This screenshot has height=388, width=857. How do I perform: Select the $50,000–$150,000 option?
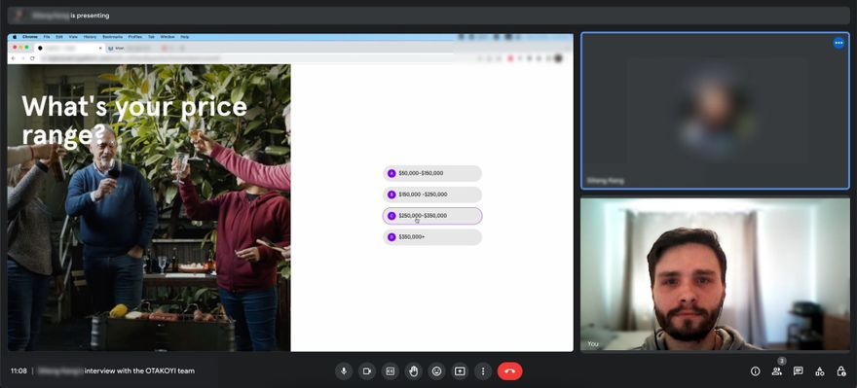pos(432,173)
